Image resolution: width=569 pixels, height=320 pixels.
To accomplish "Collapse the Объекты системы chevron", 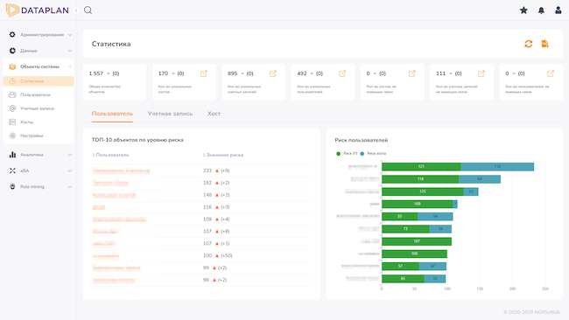I will (70, 66).
